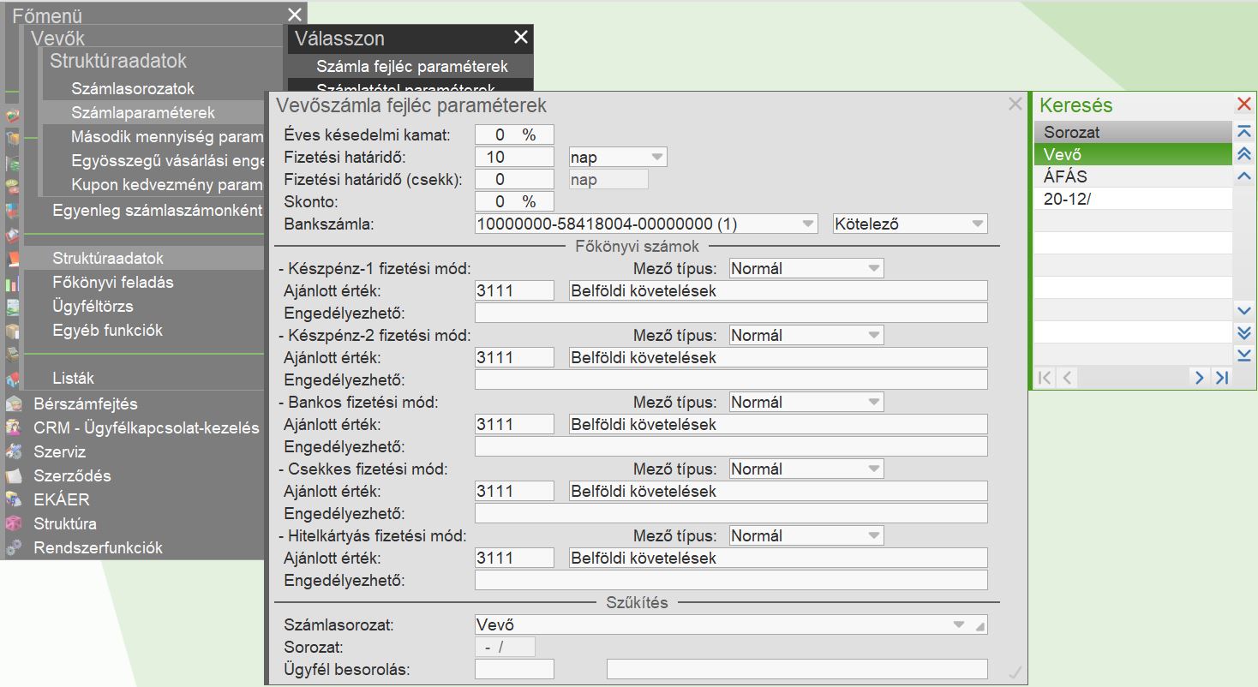The image size is (1258, 687).
Task: Jump to first record in Keresés list
Action: (x=1244, y=132)
